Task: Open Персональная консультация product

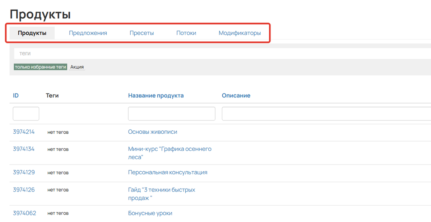Action: pyautogui.click(x=168, y=172)
